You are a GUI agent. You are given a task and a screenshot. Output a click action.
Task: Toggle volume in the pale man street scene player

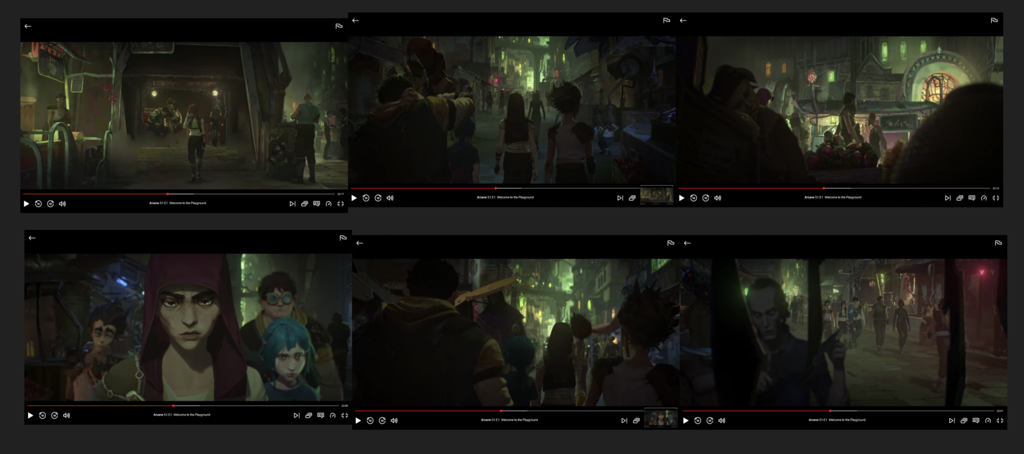coord(721,420)
